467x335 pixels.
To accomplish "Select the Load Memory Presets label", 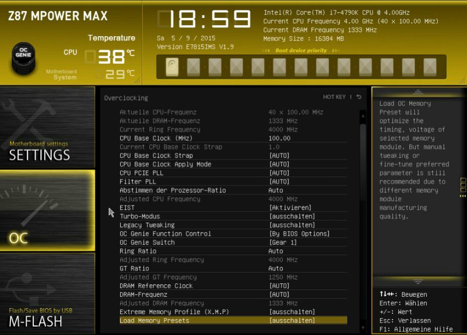I will point(154,321).
